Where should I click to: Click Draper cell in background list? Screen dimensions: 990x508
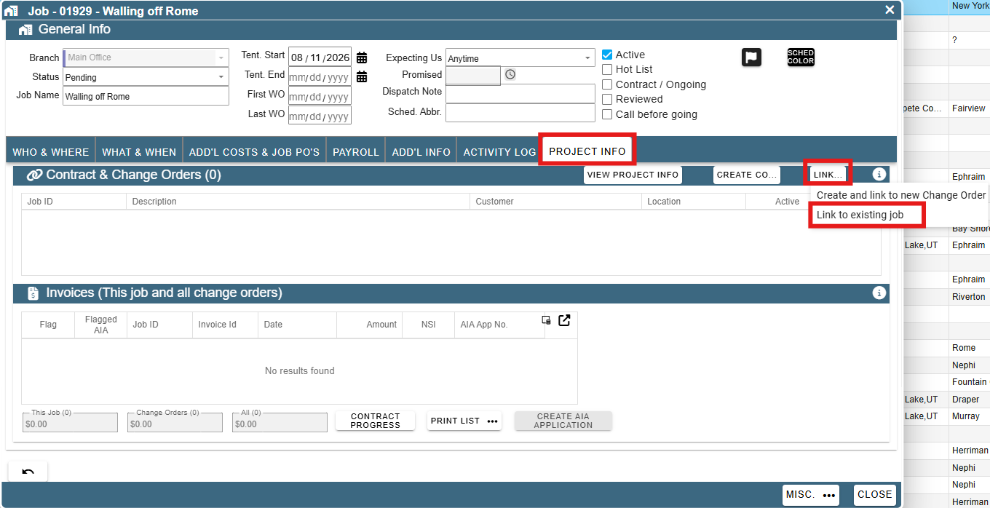click(969, 400)
